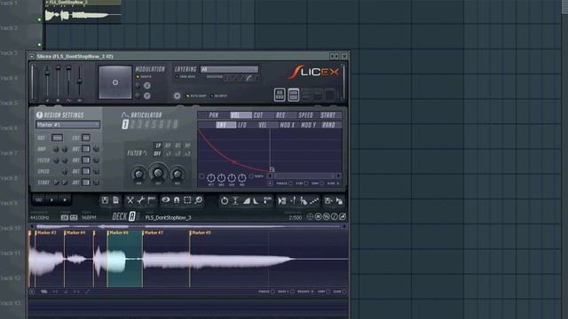The height and width of the screenshot is (319, 568).
Task: Click the dashed selection rectangle icon
Action: pos(187,200)
